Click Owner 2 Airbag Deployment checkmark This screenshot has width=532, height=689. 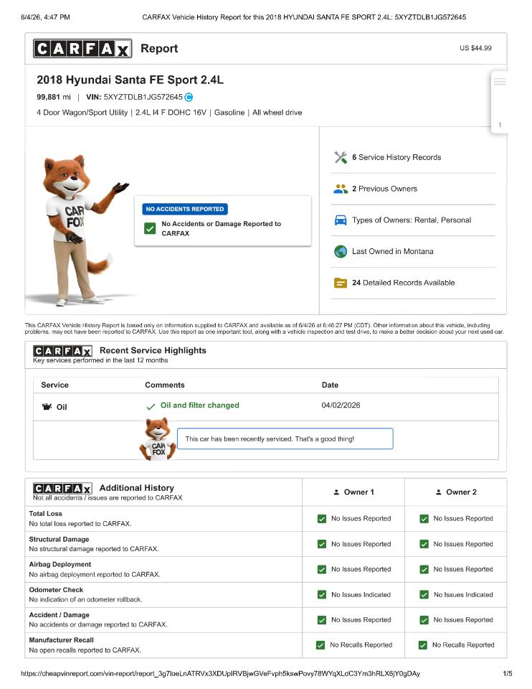click(x=424, y=569)
